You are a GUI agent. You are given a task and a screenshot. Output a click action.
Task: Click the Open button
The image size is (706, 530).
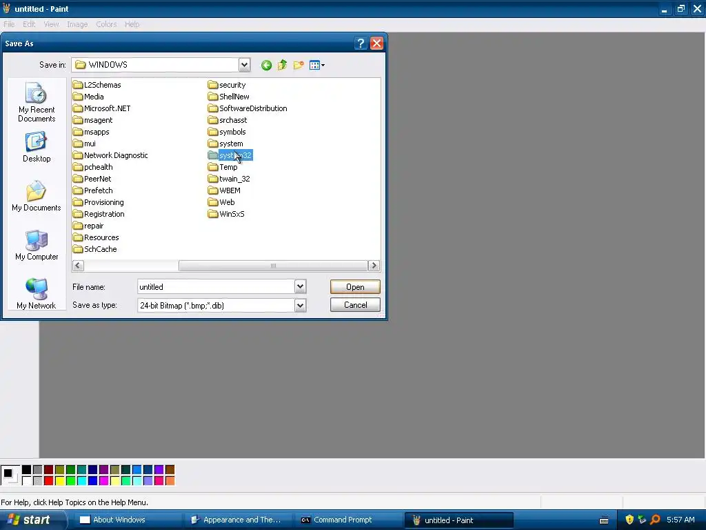pyautogui.click(x=355, y=287)
